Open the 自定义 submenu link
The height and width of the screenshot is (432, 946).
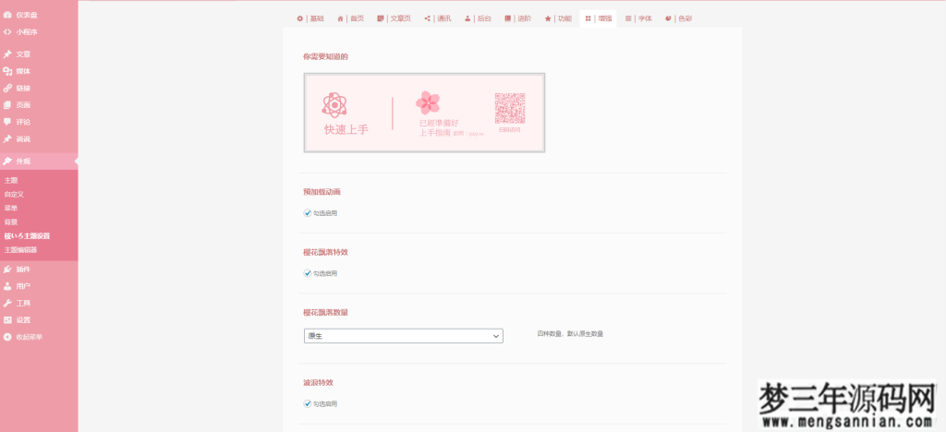pyautogui.click(x=14, y=194)
